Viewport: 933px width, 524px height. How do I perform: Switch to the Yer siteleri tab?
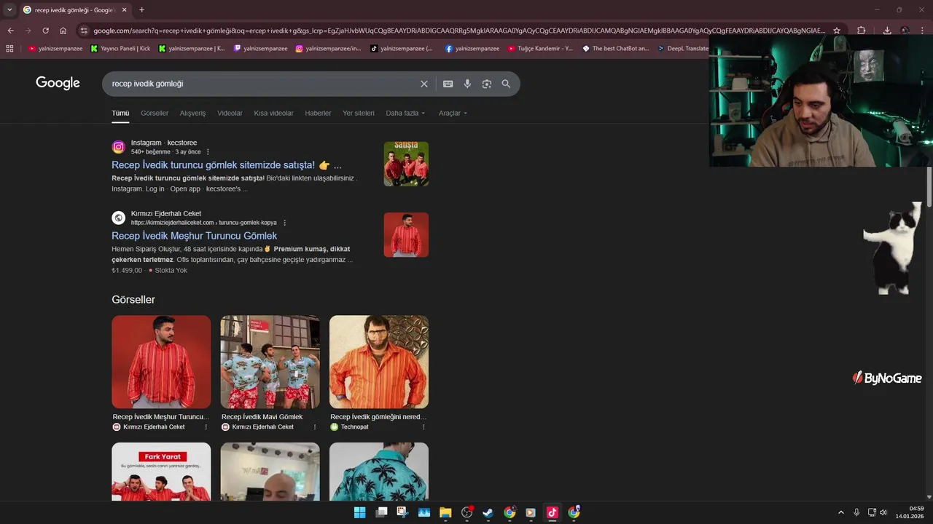point(359,114)
